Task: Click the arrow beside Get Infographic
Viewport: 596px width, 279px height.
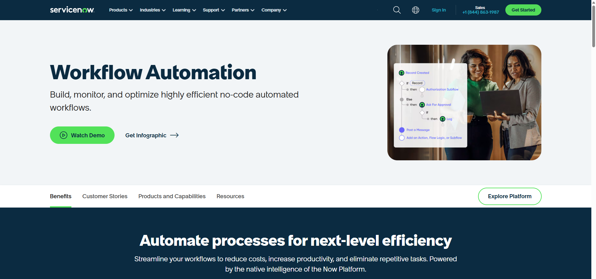Action: click(x=174, y=135)
